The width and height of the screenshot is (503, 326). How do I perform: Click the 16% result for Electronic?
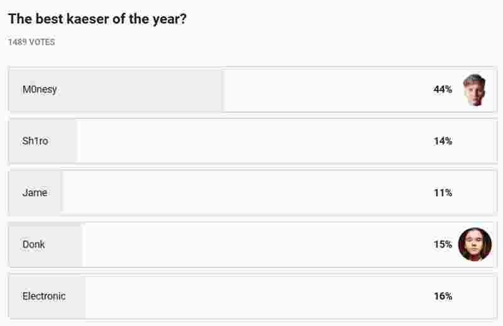coord(443,296)
